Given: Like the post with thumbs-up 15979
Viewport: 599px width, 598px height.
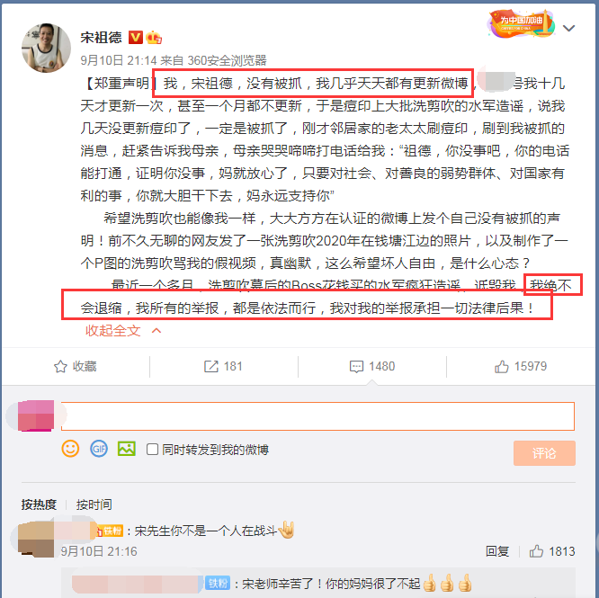Looking at the screenshot, I should coord(521,366).
